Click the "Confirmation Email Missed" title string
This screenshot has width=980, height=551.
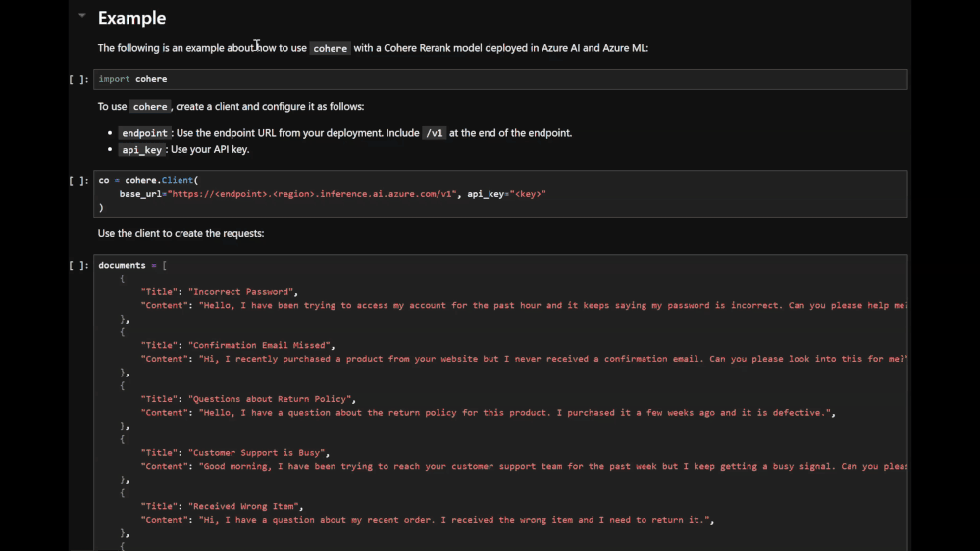click(259, 345)
